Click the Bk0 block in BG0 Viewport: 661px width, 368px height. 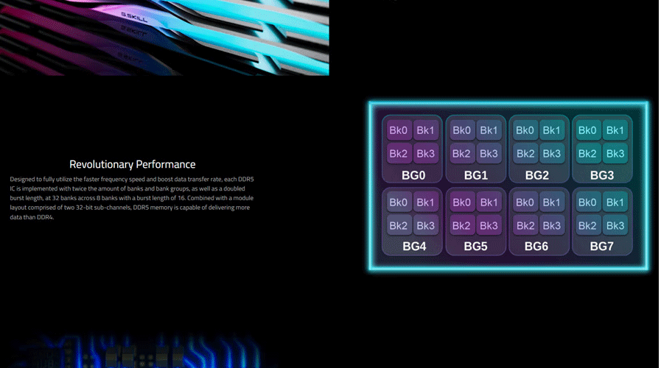399,130
